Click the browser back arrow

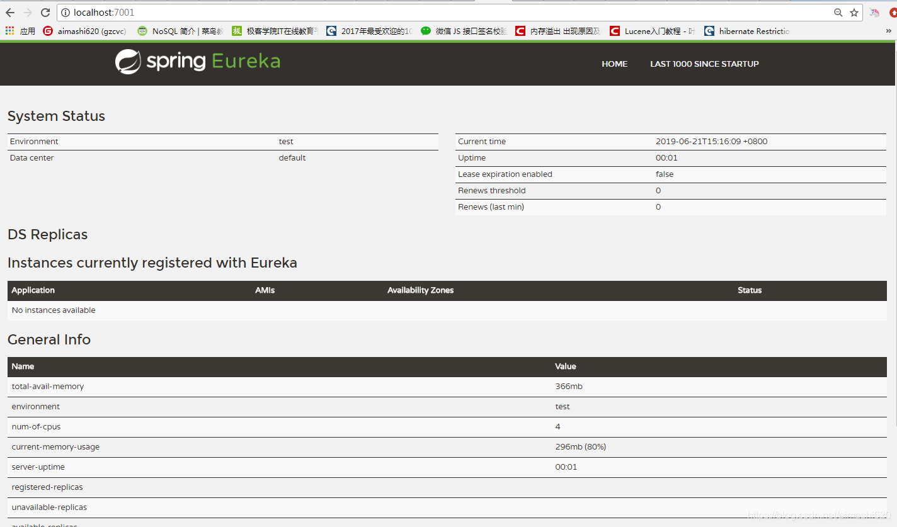[11, 13]
